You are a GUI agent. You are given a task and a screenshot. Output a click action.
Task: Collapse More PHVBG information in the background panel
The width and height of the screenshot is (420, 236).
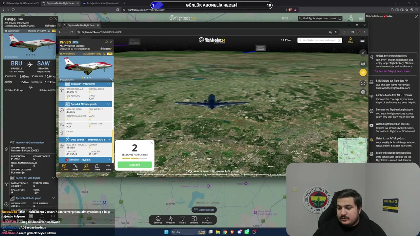click(x=32, y=143)
